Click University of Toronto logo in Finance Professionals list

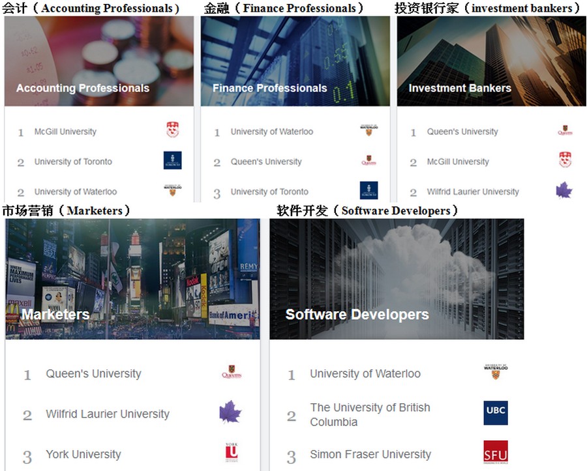369,190
